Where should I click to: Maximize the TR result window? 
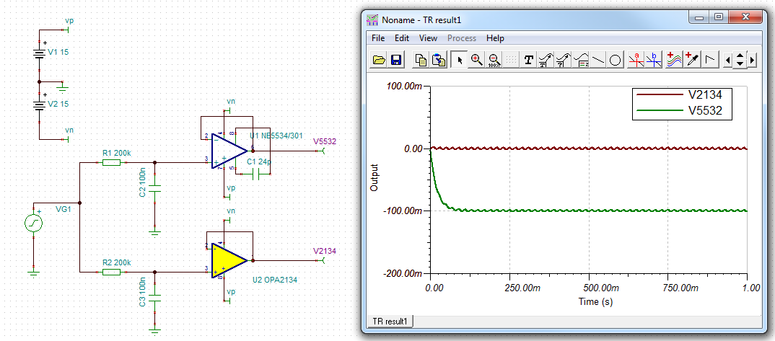pyautogui.click(x=718, y=17)
